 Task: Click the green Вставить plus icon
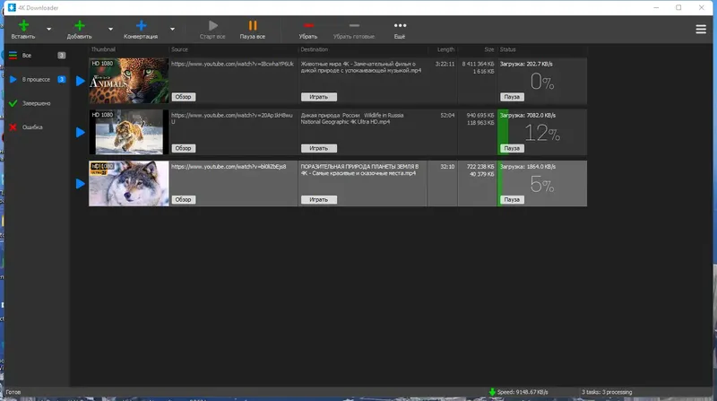tap(23, 26)
